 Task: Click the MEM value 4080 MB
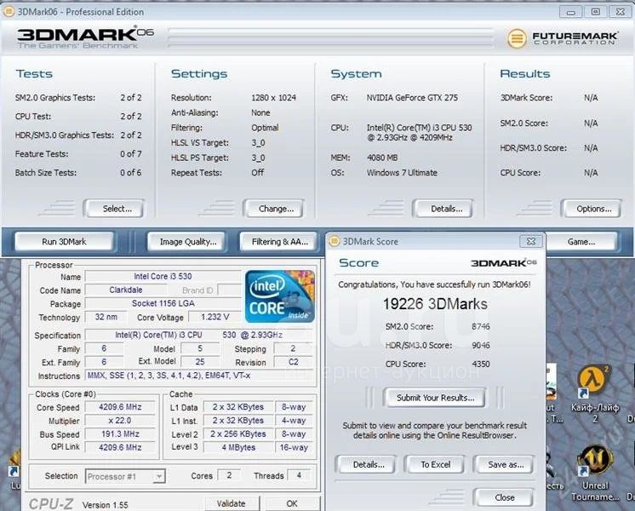382,158
